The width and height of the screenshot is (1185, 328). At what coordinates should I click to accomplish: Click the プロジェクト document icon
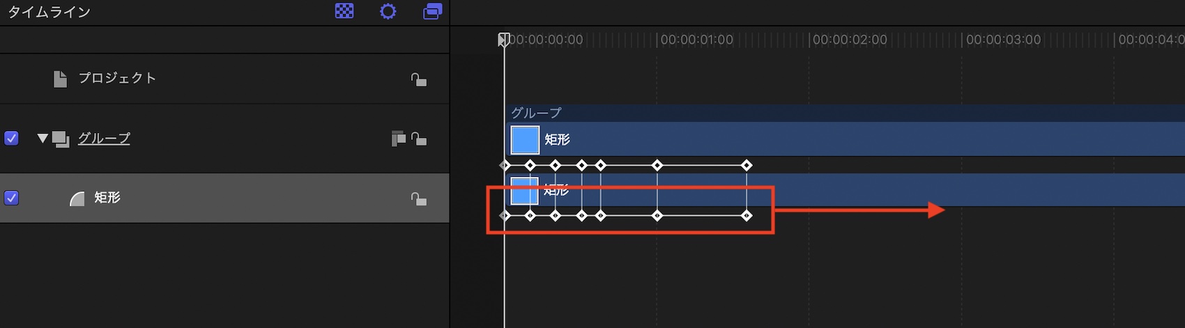coord(61,79)
